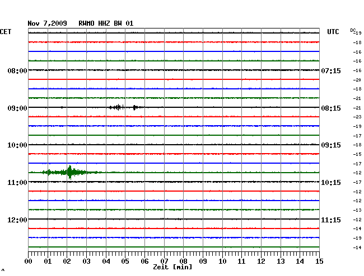The image size is (364, 276).
Task: Click the 10:15 UTC time label
Action: tap(331, 183)
